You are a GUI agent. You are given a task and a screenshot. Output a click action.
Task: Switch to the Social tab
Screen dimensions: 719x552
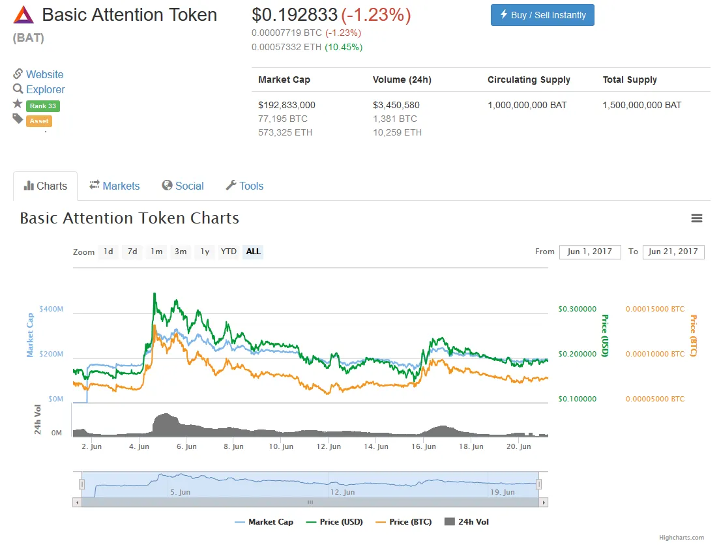point(183,186)
